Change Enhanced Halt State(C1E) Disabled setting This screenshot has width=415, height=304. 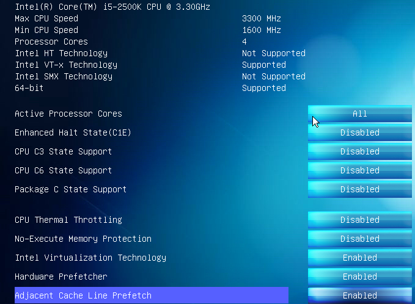359,132
